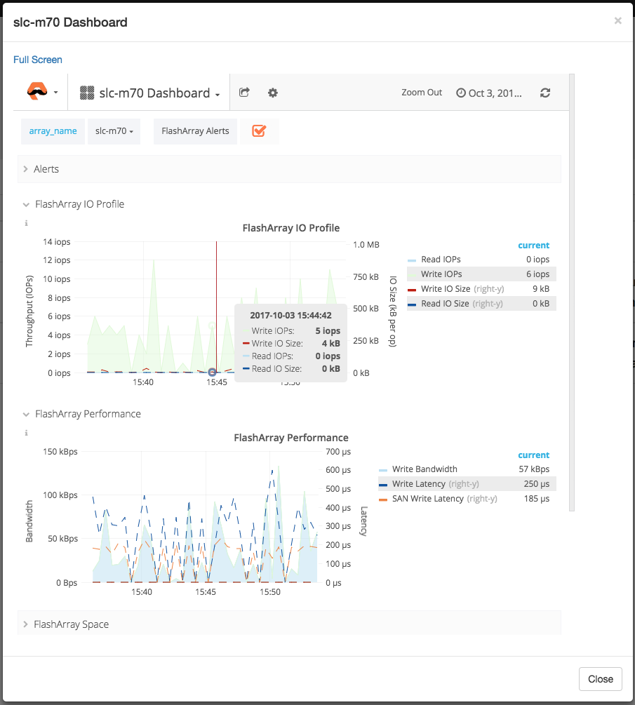Sort Performance legend by current
The width and height of the screenshot is (635, 705).
(534, 455)
